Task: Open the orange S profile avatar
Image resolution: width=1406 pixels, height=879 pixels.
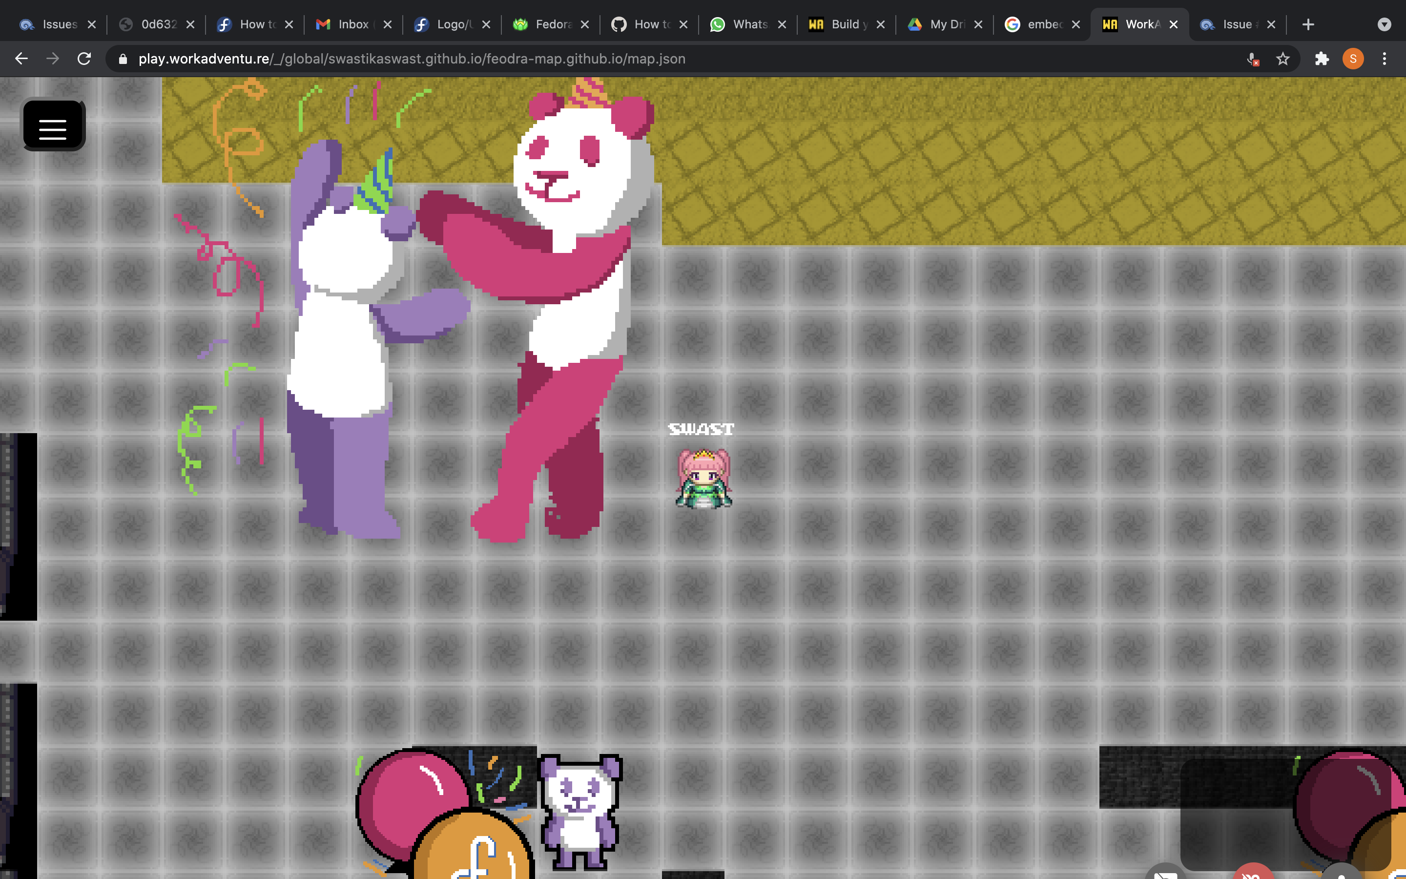Action: point(1353,59)
